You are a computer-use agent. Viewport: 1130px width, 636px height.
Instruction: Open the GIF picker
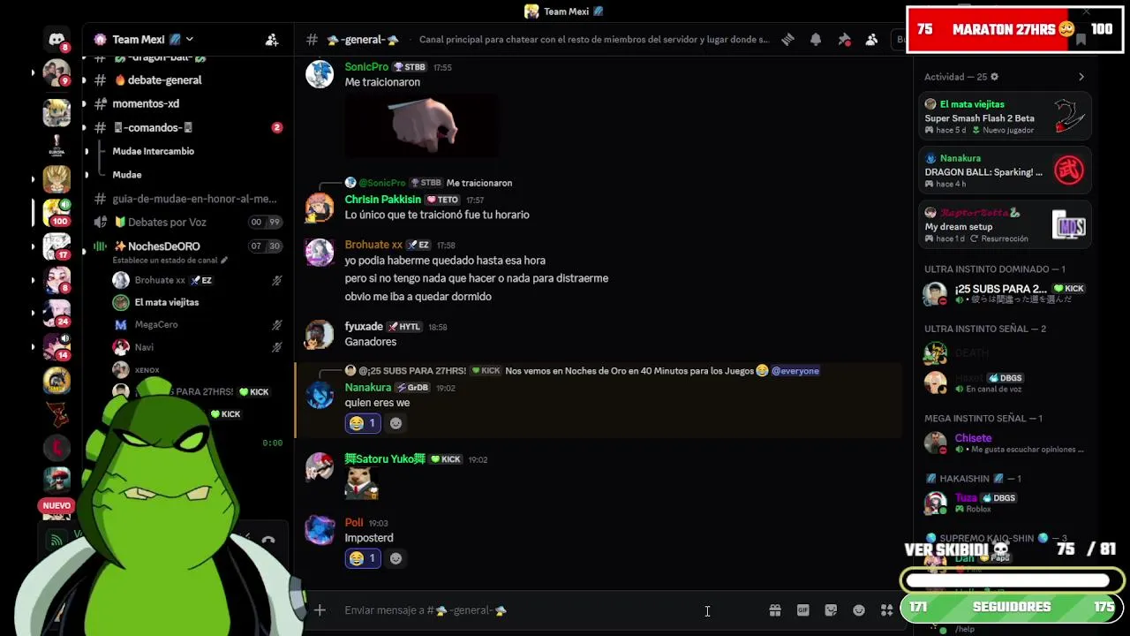click(803, 610)
